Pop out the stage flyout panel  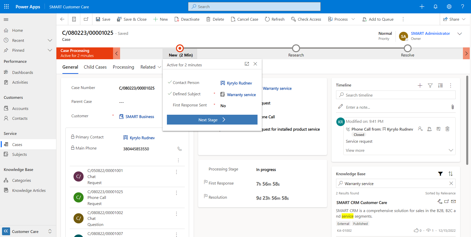click(247, 64)
